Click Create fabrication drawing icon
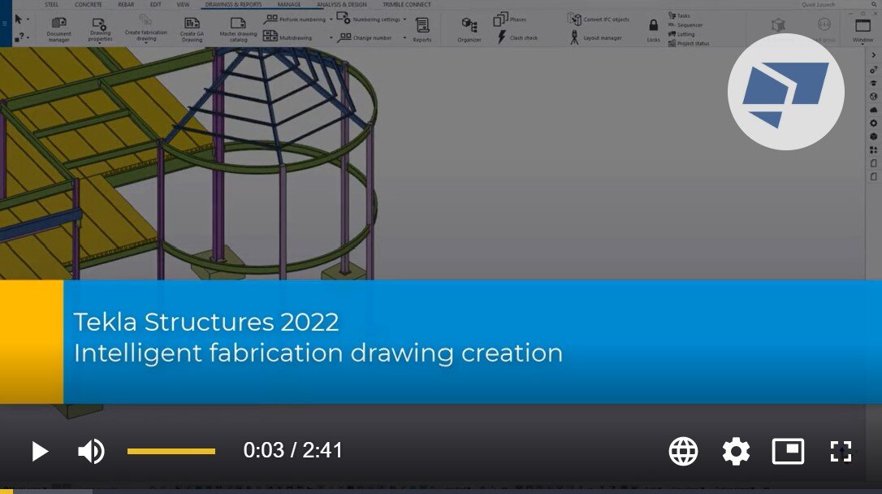Image resolution: width=882 pixels, height=494 pixels. pyautogui.click(x=145, y=28)
